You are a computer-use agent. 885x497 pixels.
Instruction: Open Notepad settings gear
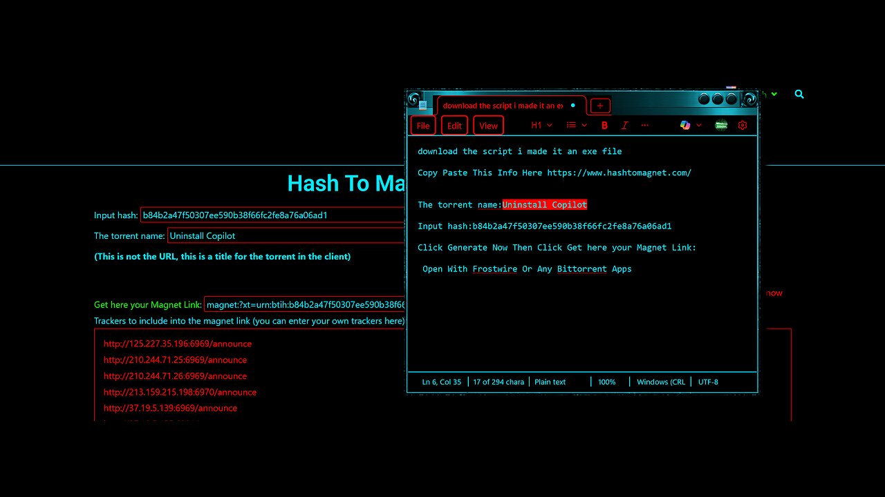(x=743, y=125)
